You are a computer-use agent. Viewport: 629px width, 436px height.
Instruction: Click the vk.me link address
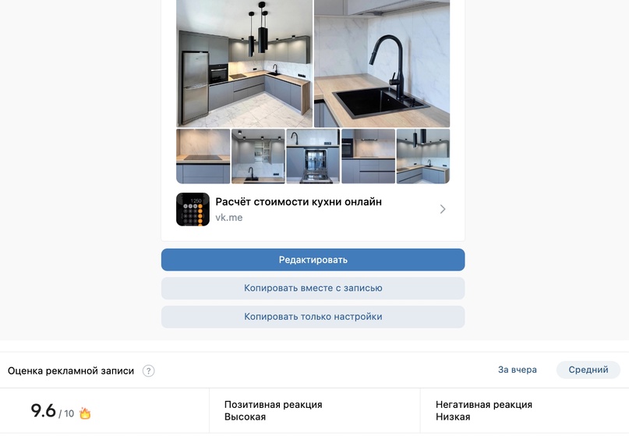(x=229, y=218)
